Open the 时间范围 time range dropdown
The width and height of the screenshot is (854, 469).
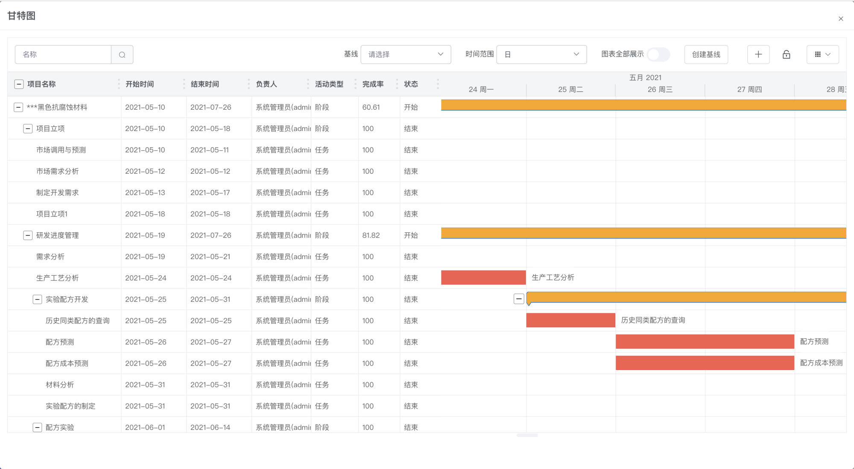tap(541, 55)
